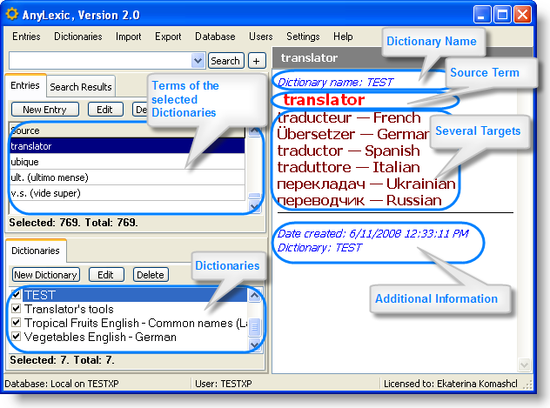This screenshot has width=550, height=408.
Task: Click the 'traductor — Spanish' target line
Action: click(348, 150)
